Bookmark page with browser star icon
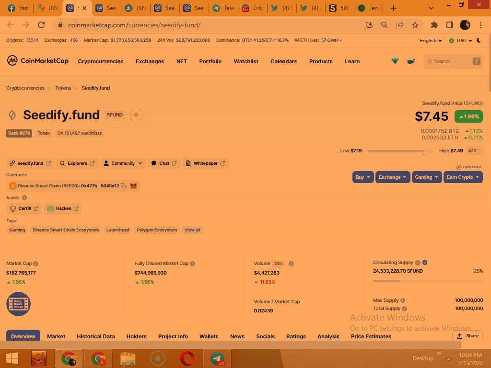 click(415, 25)
